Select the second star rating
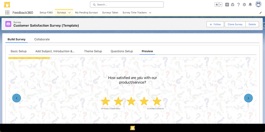This screenshot has height=132, width=265. click(x=118, y=101)
